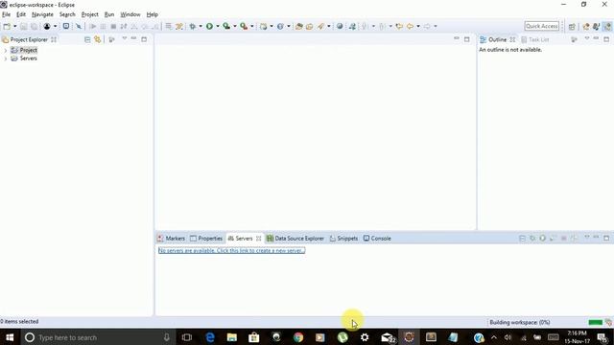Open the New wizard dropdown arrow
Screen dimensions: 614x345
tap(15, 26)
